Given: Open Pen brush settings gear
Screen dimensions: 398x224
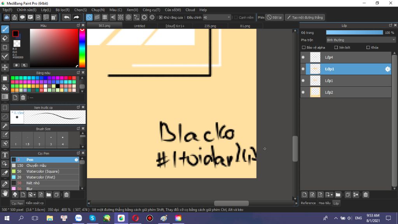Looking at the screenshot, I should [76, 160].
